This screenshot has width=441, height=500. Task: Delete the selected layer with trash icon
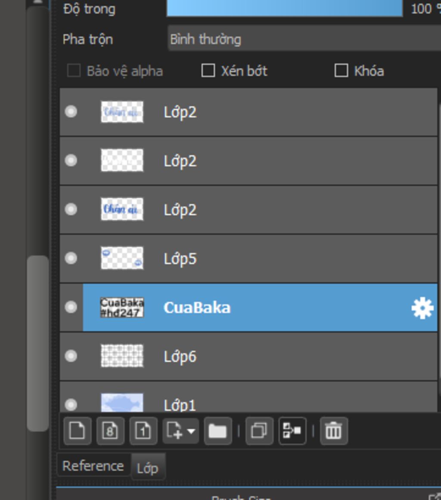pos(333,431)
